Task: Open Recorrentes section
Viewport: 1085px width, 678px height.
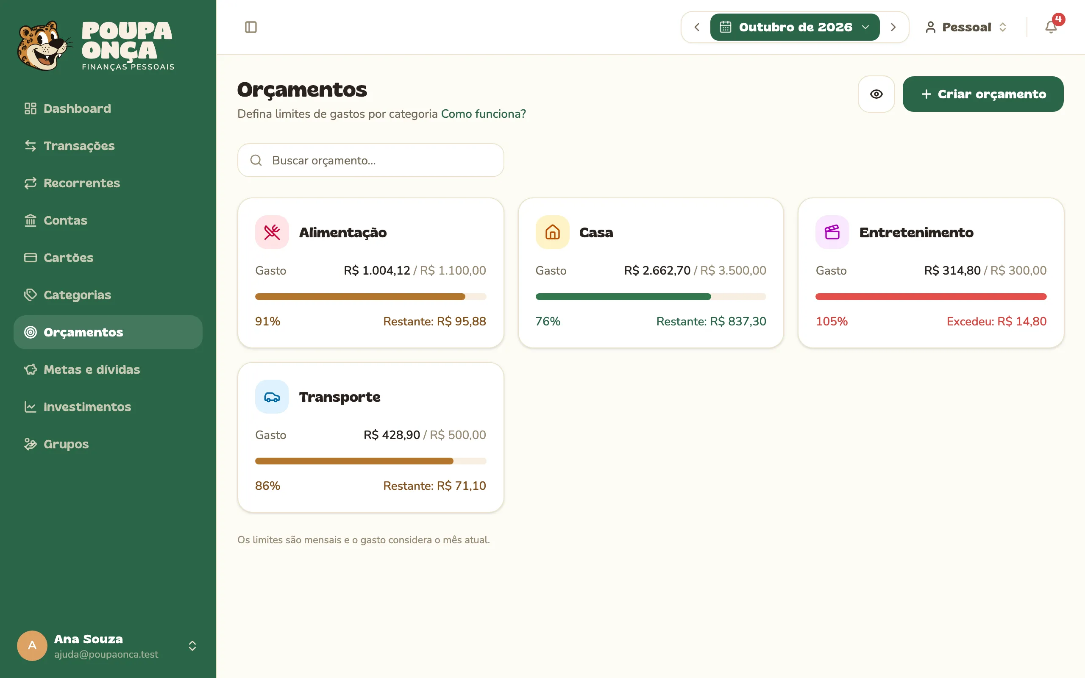Action: click(108, 183)
